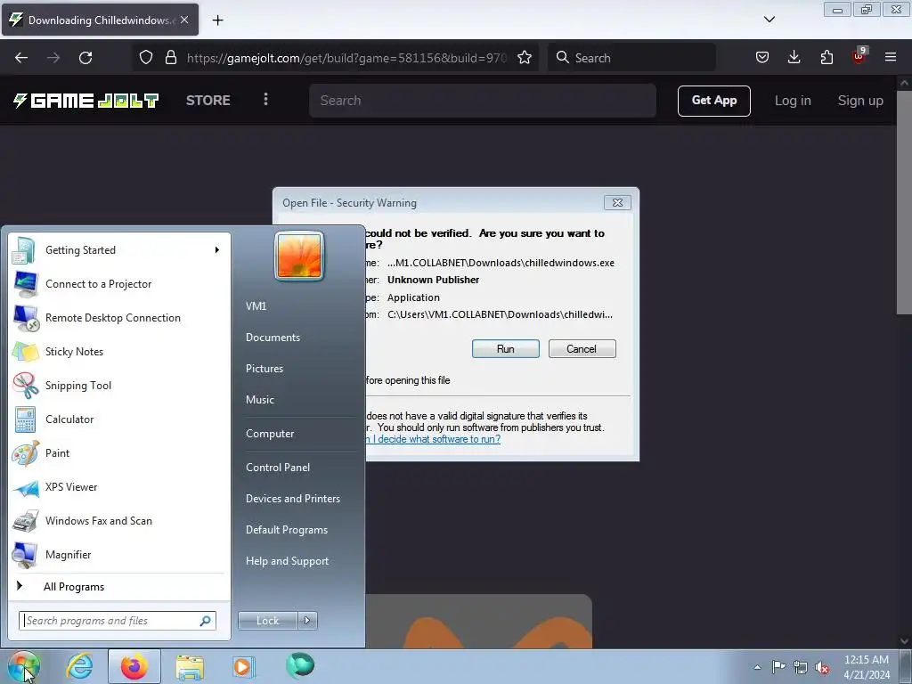Click Run in the Security Warning dialog

coord(506,349)
